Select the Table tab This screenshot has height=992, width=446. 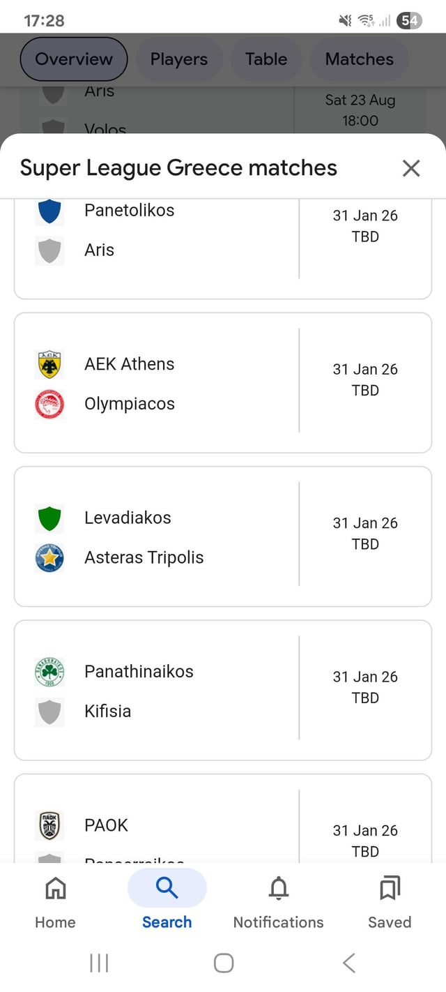[266, 59]
